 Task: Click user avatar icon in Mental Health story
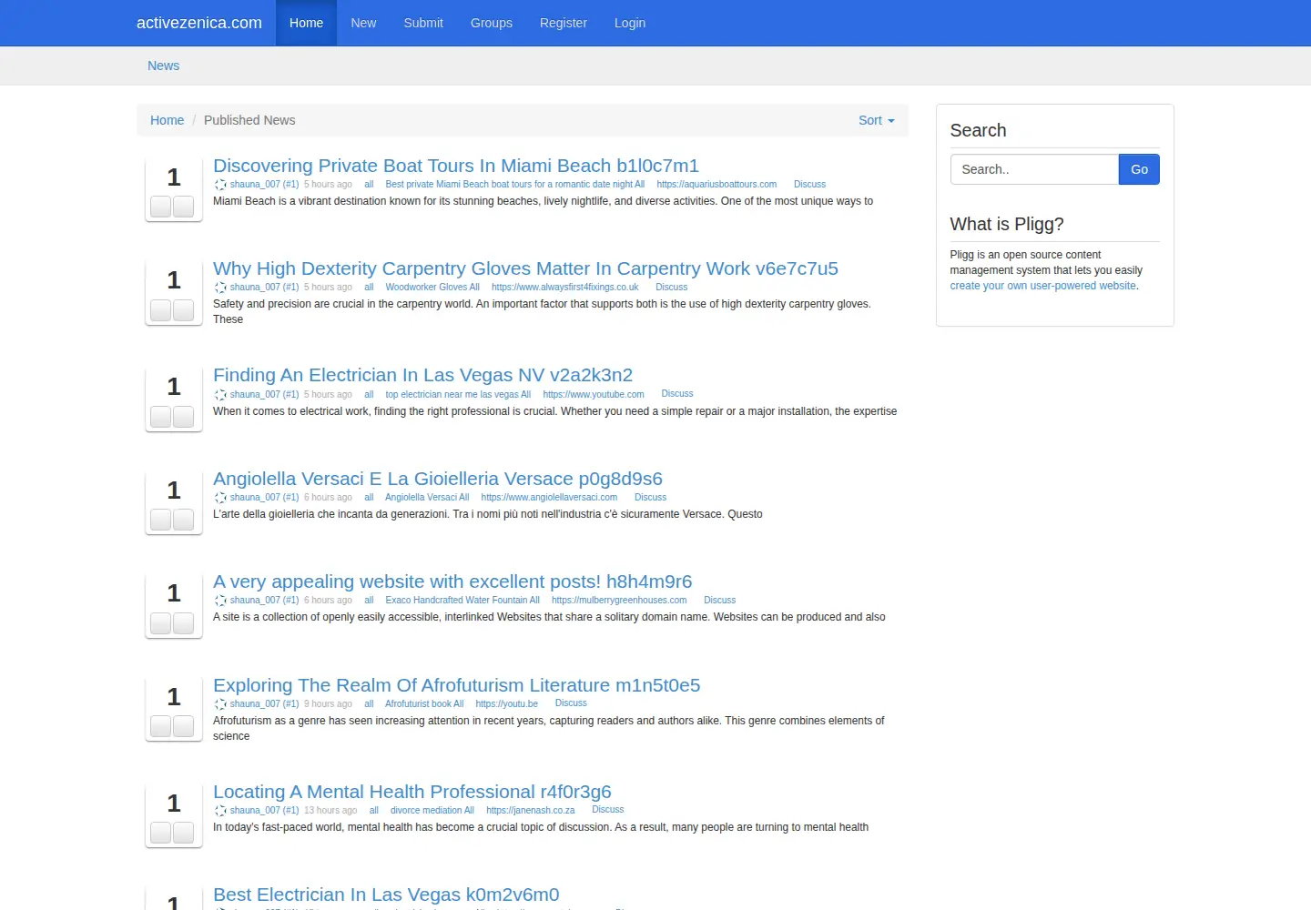click(220, 811)
